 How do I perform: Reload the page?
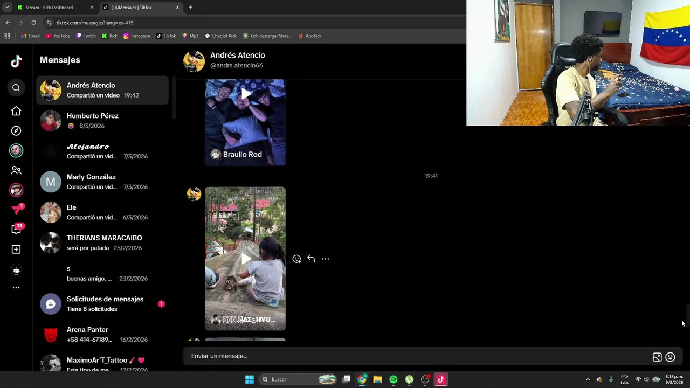coord(33,23)
